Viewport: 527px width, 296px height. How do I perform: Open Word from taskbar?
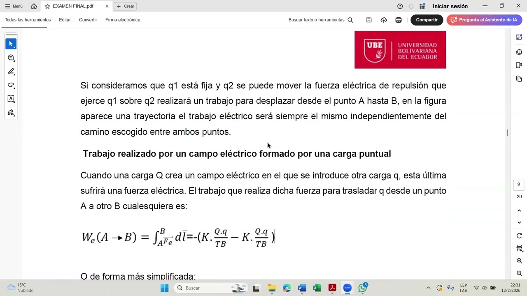coord(302,288)
